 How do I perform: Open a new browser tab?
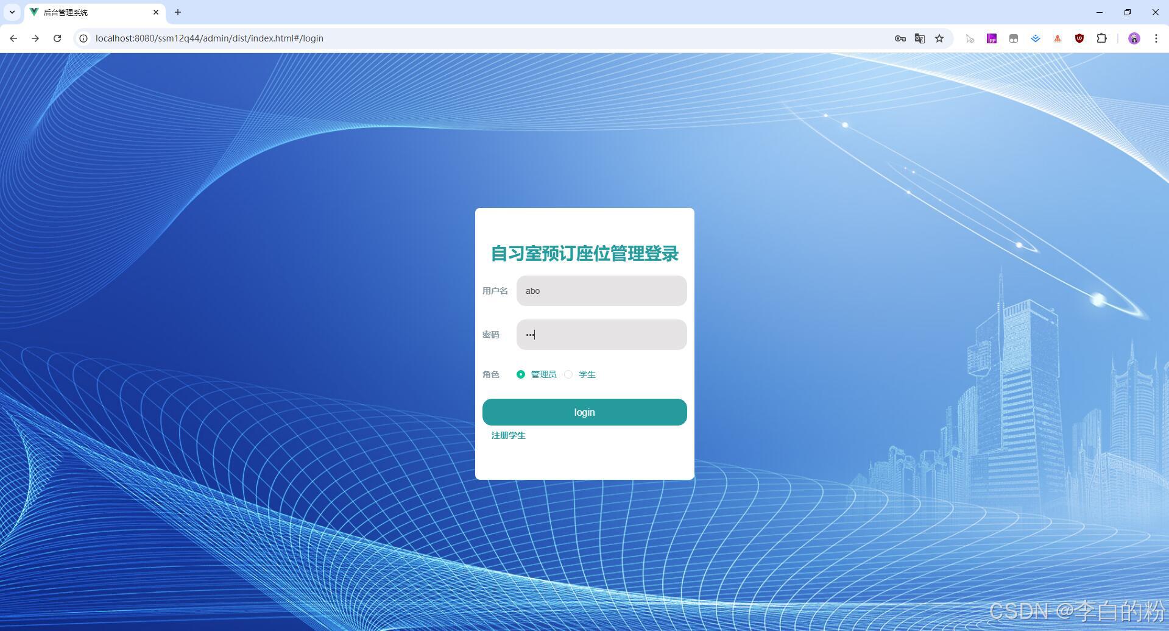point(178,12)
